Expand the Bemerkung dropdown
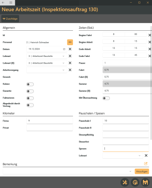152x188 pixels. [x=130, y=171]
